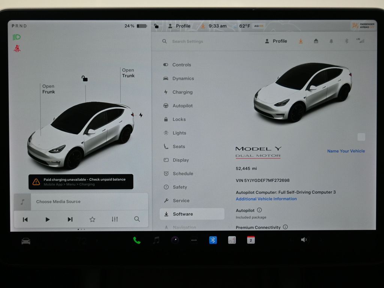Open HomeLink garage icon in settings header
384x288 pixels.
(316, 41)
